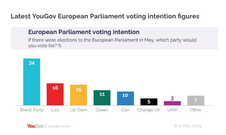Select the purple UKIP bar
The height and width of the screenshot is (135, 226).
point(172,103)
